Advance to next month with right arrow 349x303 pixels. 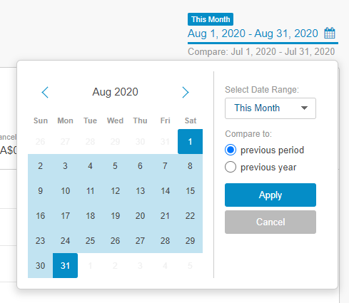click(x=186, y=92)
